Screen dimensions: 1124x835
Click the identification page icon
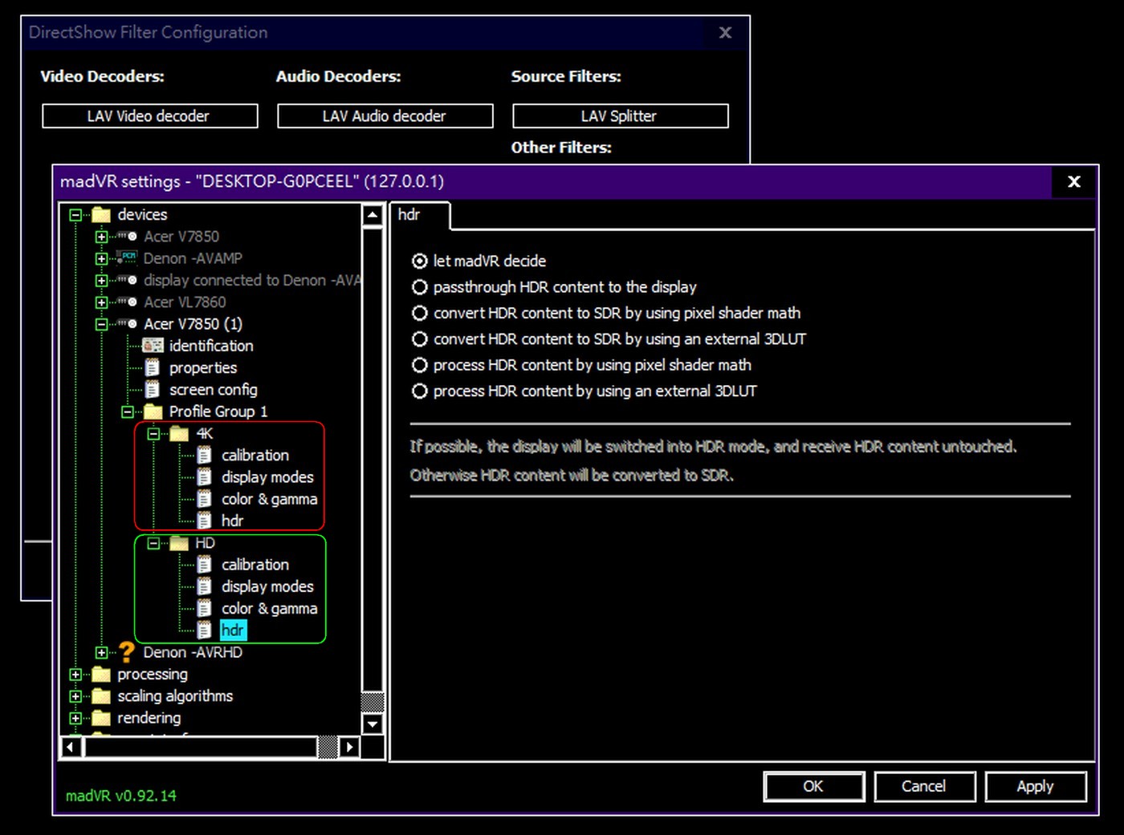[x=153, y=346]
